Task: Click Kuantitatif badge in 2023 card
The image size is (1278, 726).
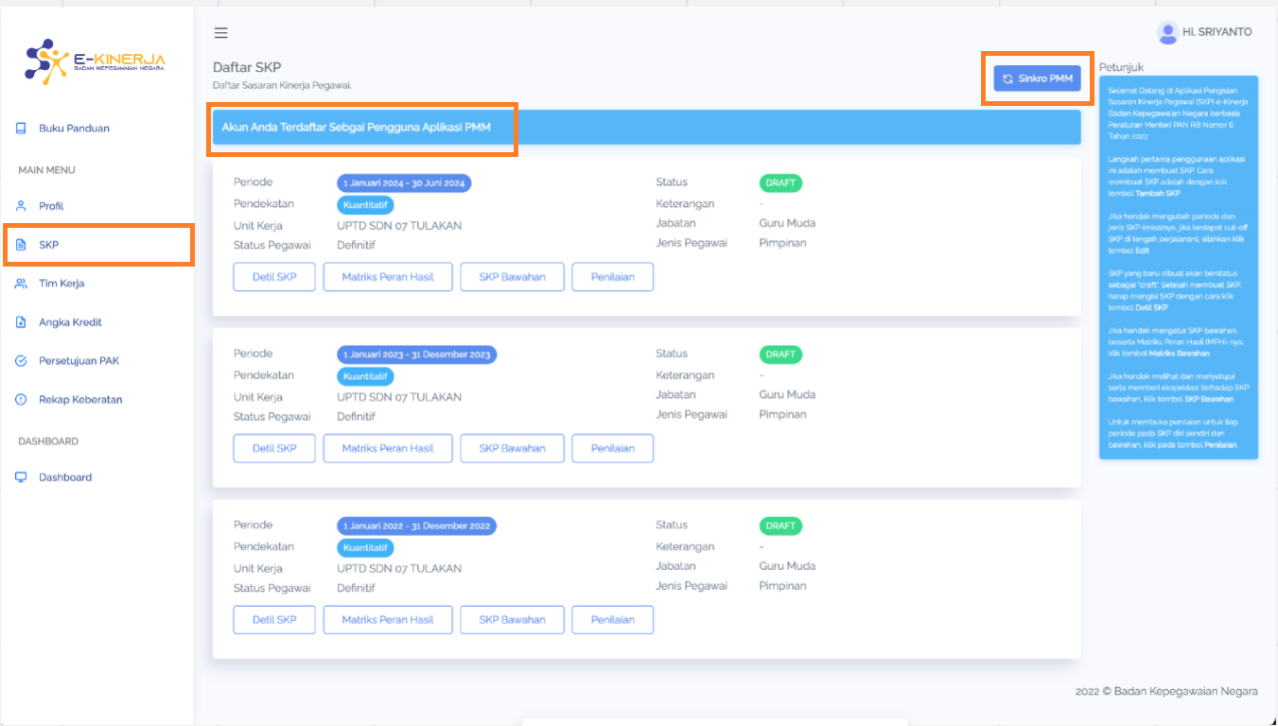Action: coord(365,375)
